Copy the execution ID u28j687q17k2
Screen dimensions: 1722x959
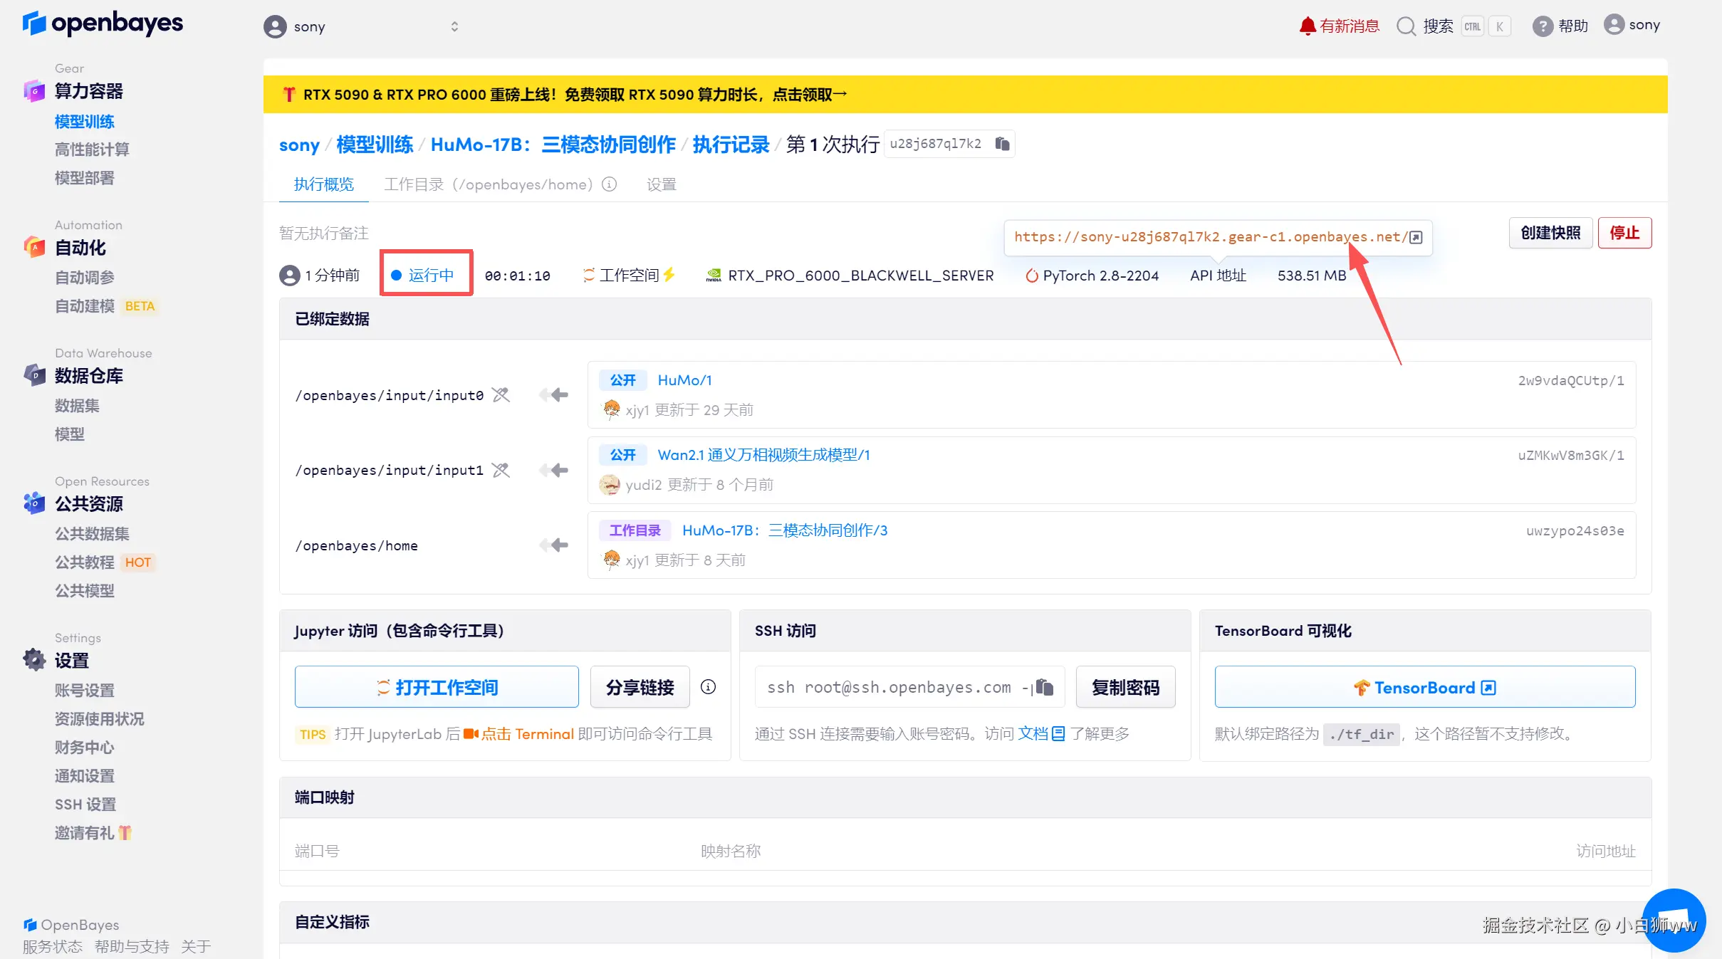tap(1002, 144)
